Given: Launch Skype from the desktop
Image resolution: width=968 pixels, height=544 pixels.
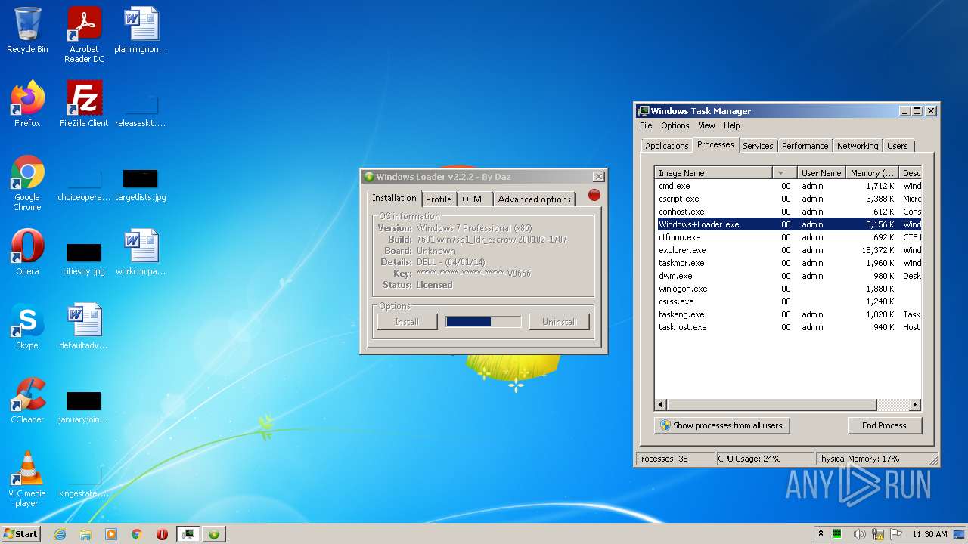Looking at the screenshot, I should [27, 326].
